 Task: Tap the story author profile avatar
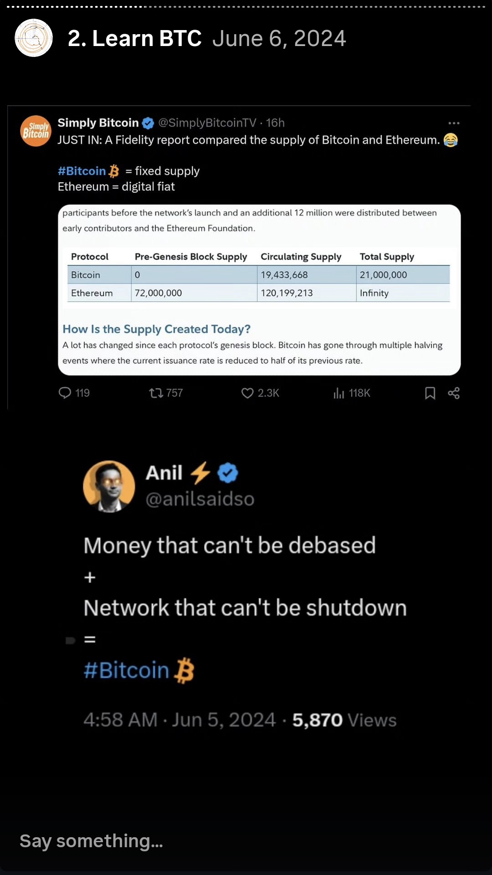pyautogui.click(x=34, y=38)
